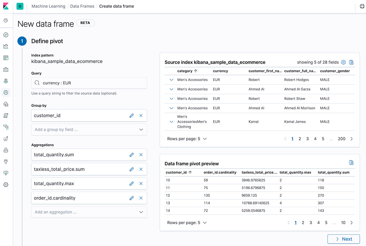Open Stack Monitoring heartbeat icon
This screenshot has height=246, width=366.
click(x=6, y=173)
